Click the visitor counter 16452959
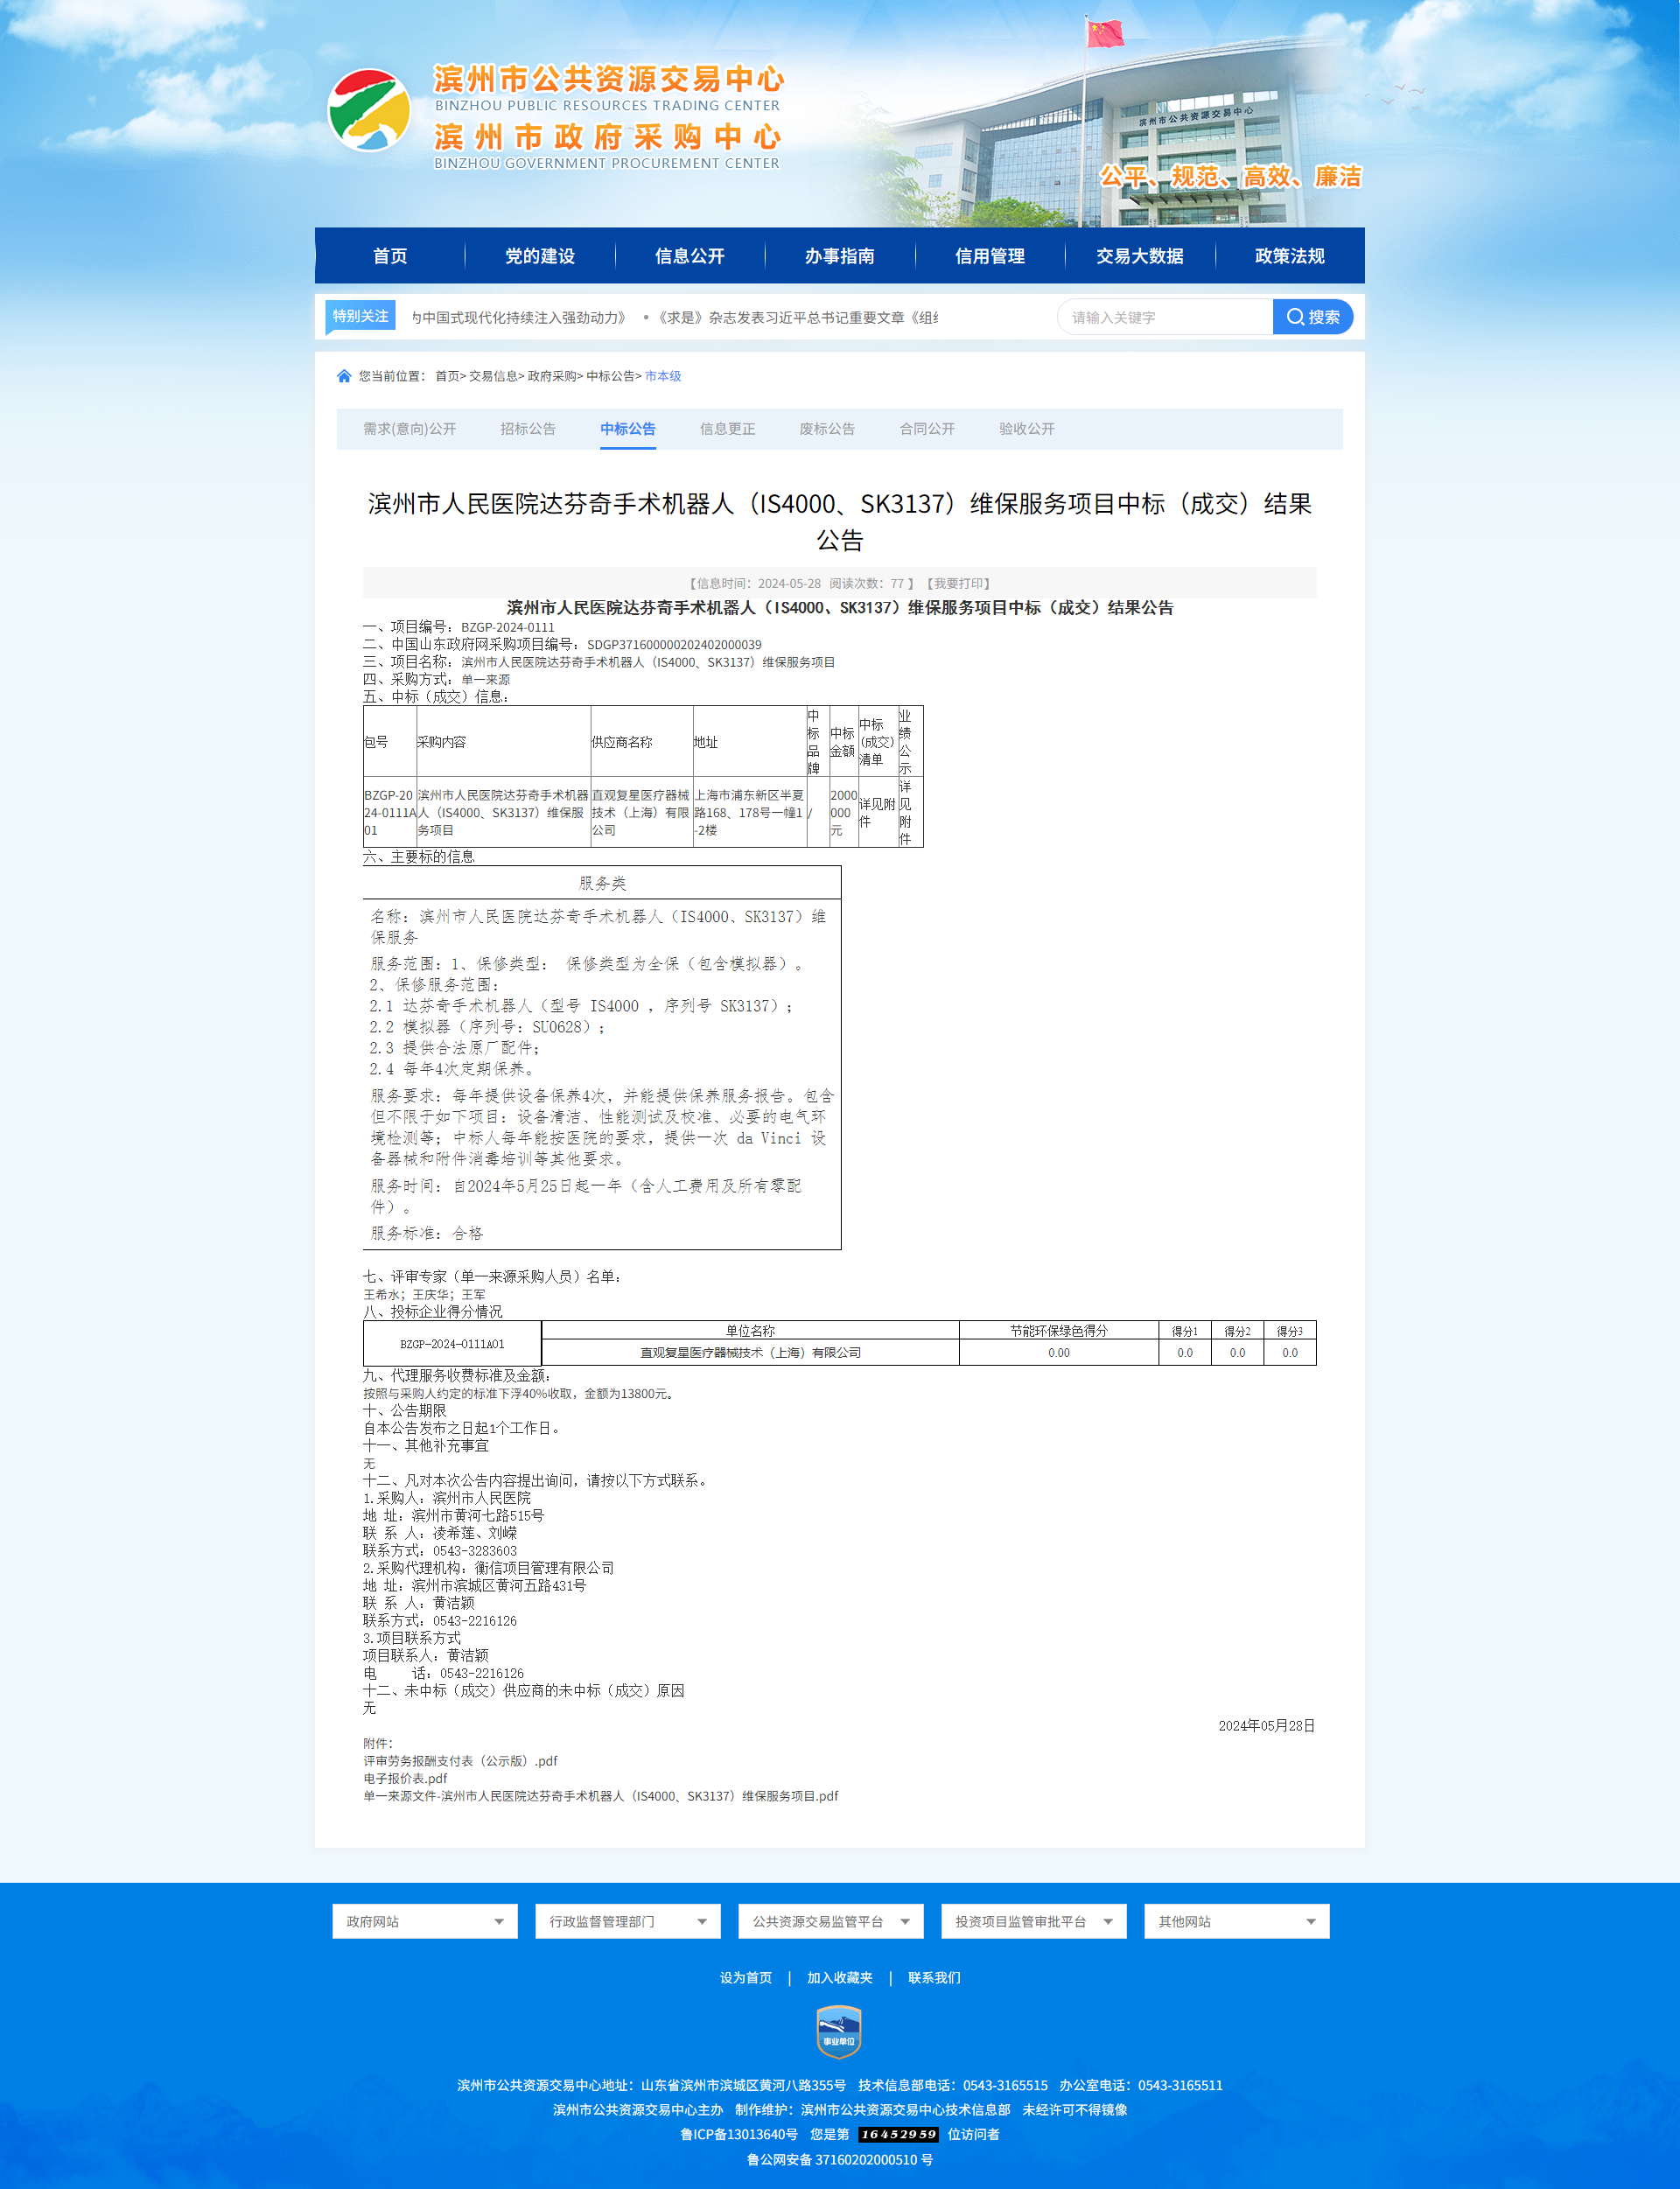The height and width of the screenshot is (2189, 1680). point(898,2134)
